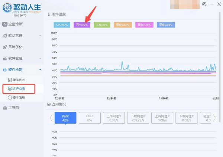The image size is (223, 157).
Task: Click the blurred user profile area
Action: coord(185,4)
